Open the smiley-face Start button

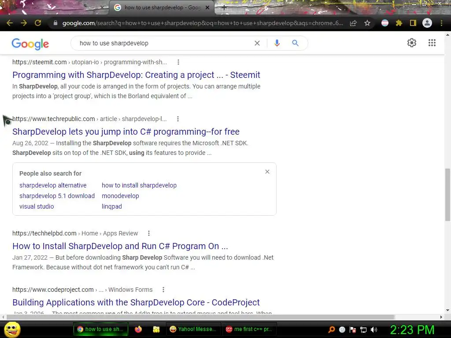tap(12, 329)
